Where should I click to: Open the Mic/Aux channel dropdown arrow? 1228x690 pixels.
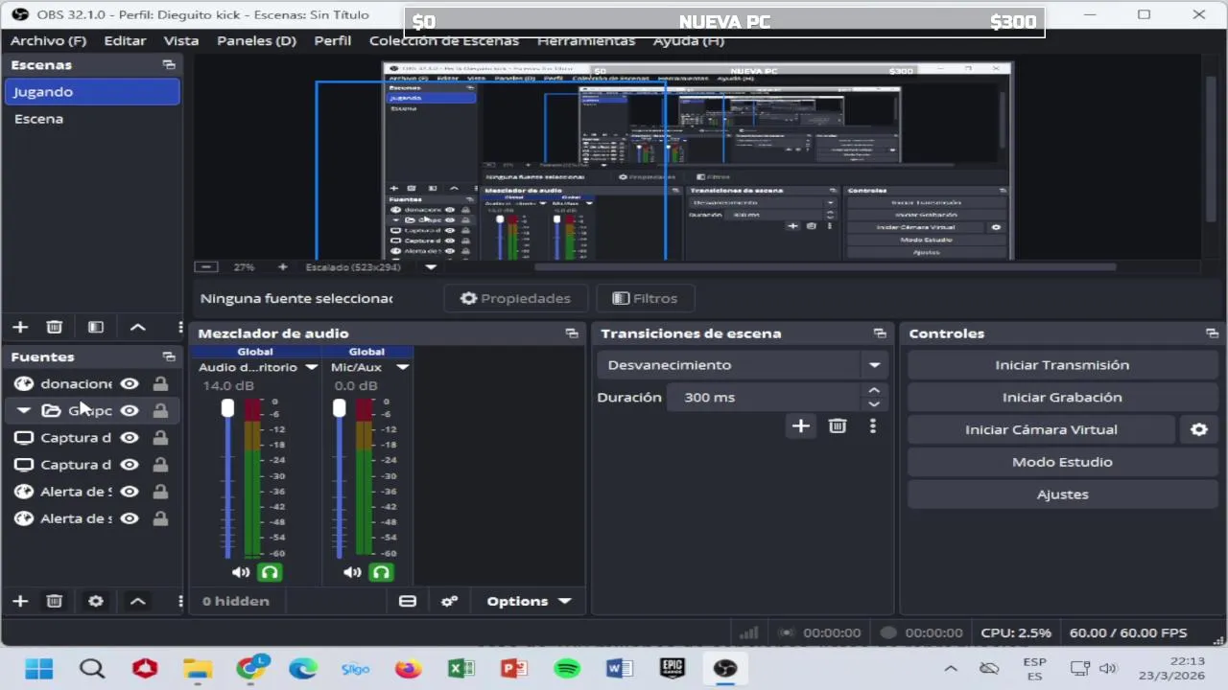pyautogui.click(x=402, y=367)
